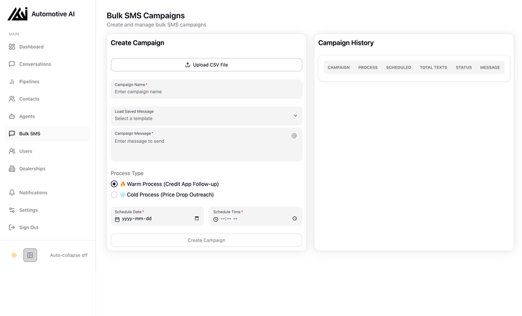Click the STATUS column header
The height and width of the screenshot is (316, 522).
(464, 67)
